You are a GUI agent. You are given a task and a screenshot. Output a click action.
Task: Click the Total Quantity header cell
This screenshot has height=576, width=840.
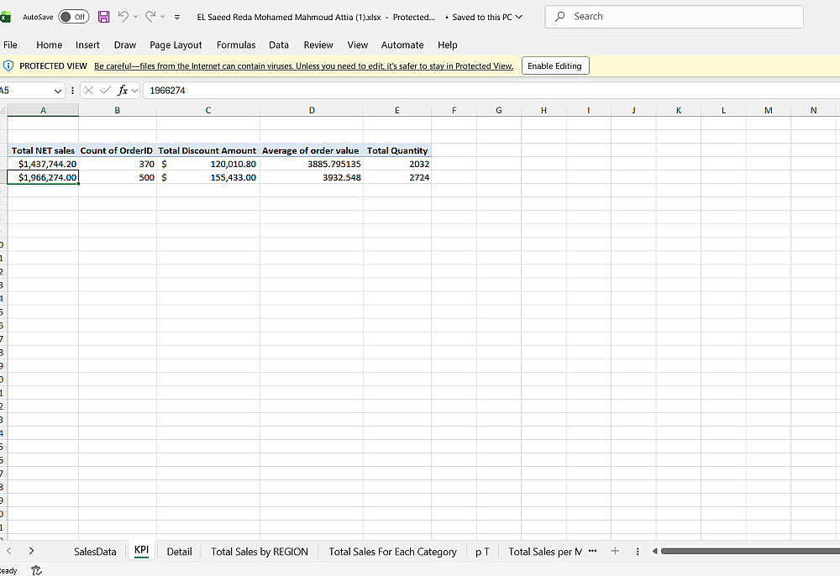[397, 150]
